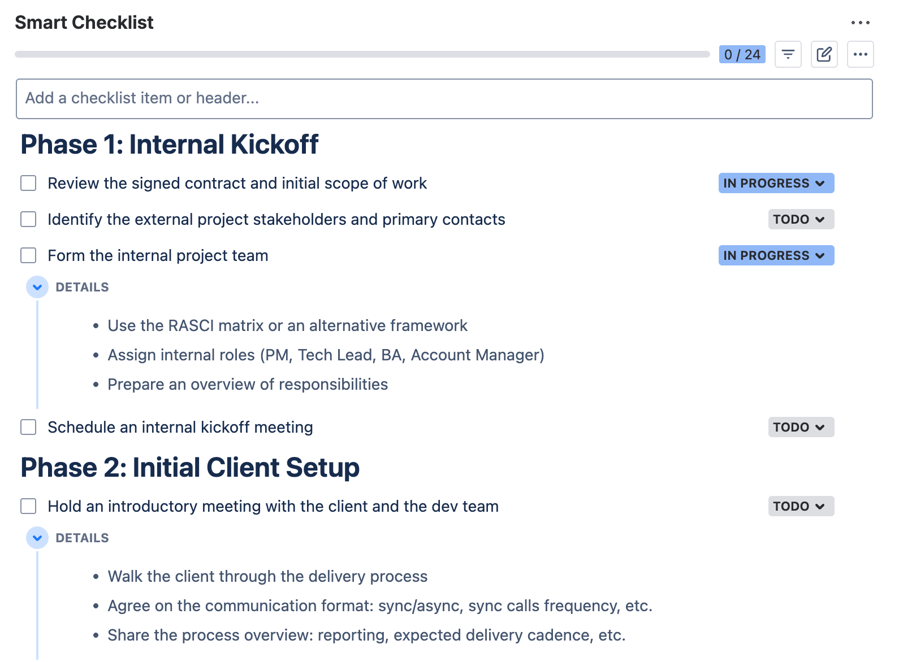Click the edit checklist pencil icon
The height and width of the screenshot is (662, 899).
[x=824, y=54]
